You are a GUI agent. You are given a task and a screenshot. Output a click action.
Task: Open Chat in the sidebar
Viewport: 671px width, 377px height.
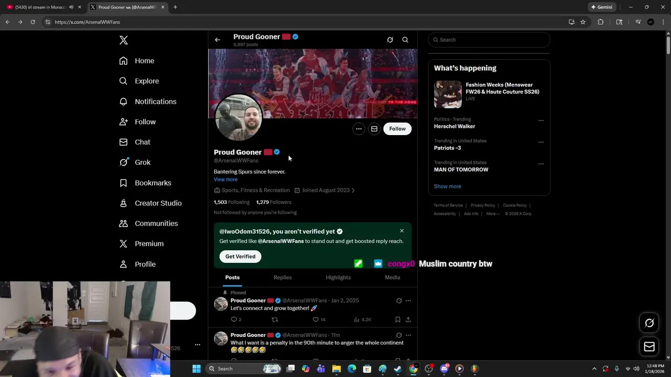click(x=135, y=142)
